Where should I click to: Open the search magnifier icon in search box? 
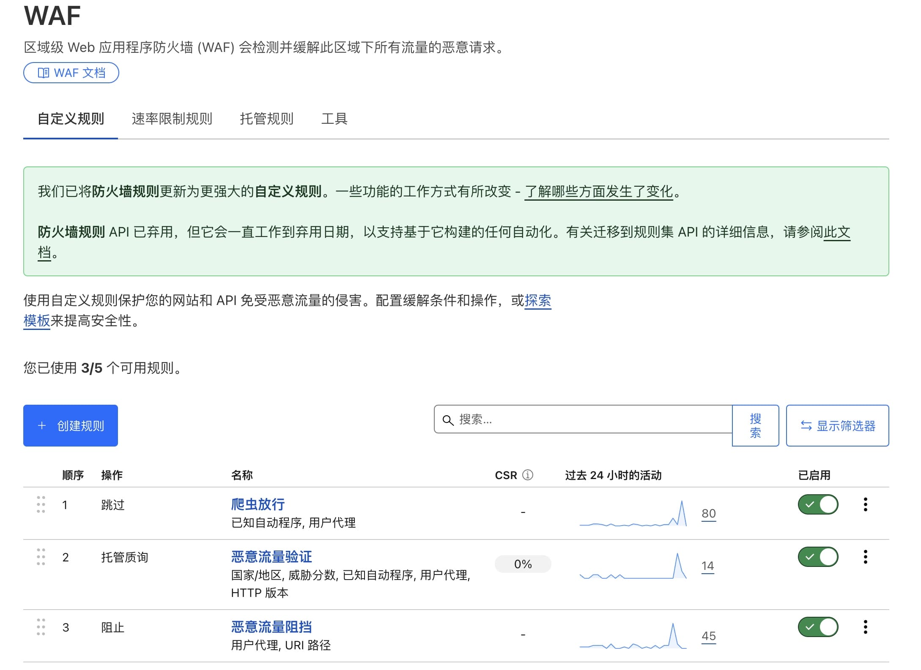449,420
